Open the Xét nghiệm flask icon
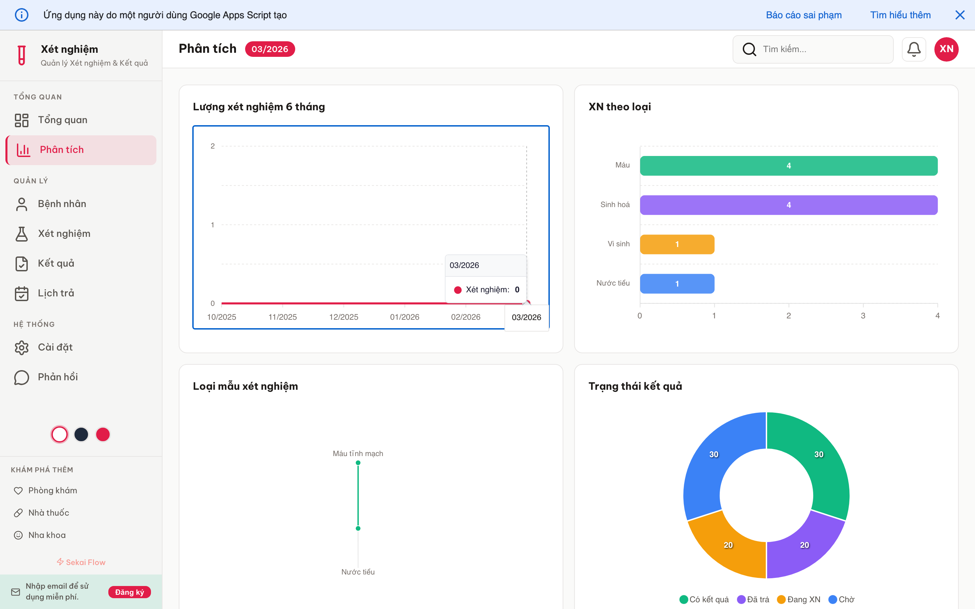The image size is (975, 609). point(21,233)
